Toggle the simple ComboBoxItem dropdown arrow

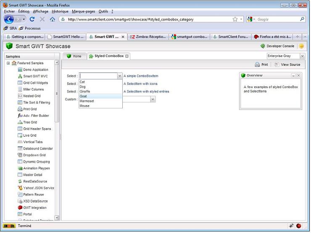(x=119, y=76)
